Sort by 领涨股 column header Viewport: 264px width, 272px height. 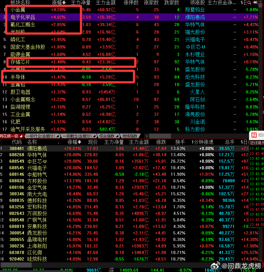pos(197,2)
